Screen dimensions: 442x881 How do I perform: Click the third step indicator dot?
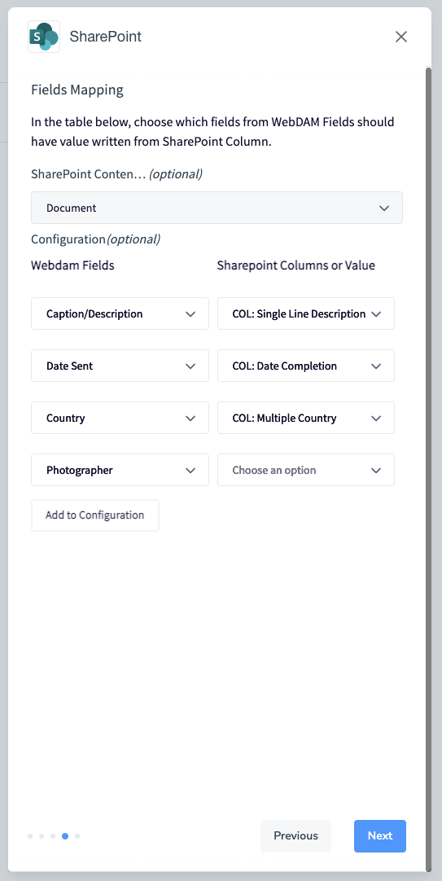click(53, 836)
